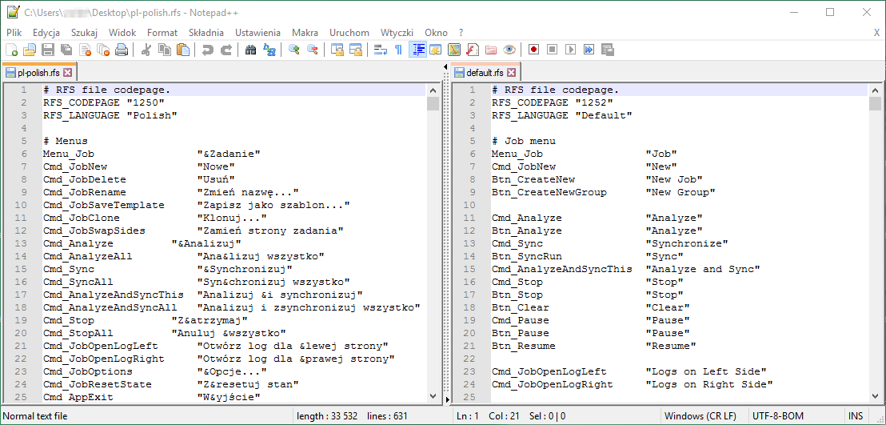Screen dimensions: 886x425
Task: Open the Makra menu
Action: coord(305,33)
